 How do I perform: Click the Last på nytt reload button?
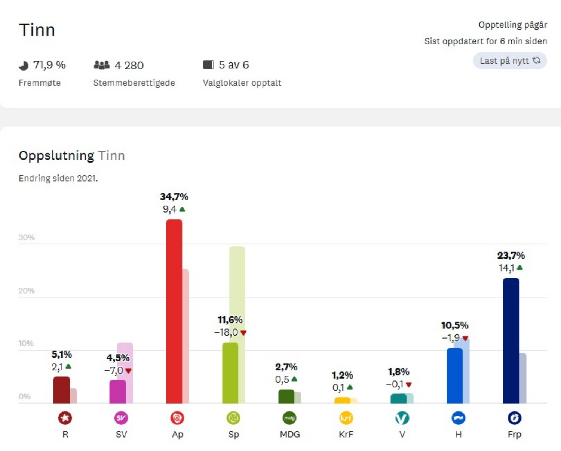(x=510, y=61)
